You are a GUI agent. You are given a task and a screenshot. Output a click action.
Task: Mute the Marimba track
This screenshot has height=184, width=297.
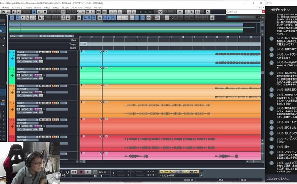click(45, 137)
